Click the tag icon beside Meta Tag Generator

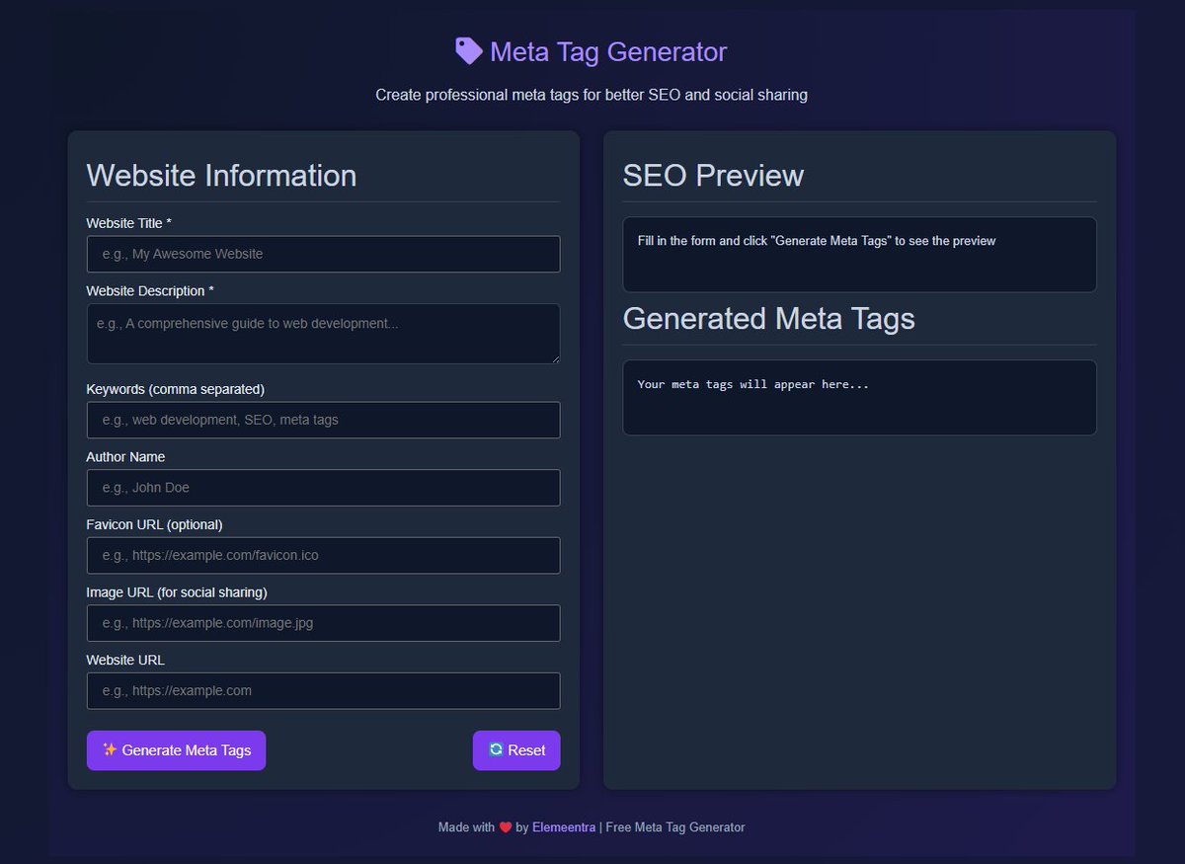[x=469, y=51]
